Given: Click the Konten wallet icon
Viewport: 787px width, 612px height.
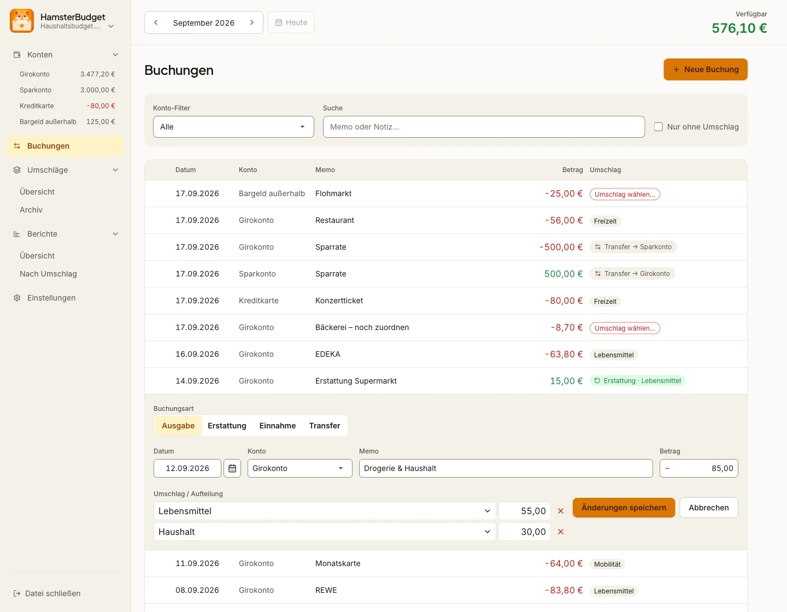Looking at the screenshot, I should 17,55.
